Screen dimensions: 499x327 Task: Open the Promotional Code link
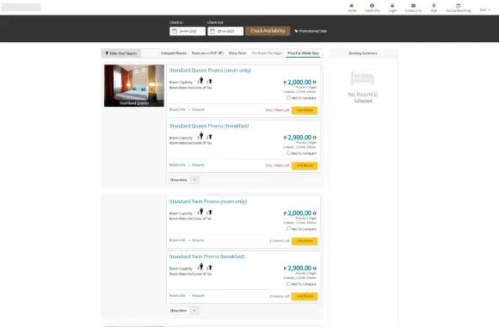point(311,31)
